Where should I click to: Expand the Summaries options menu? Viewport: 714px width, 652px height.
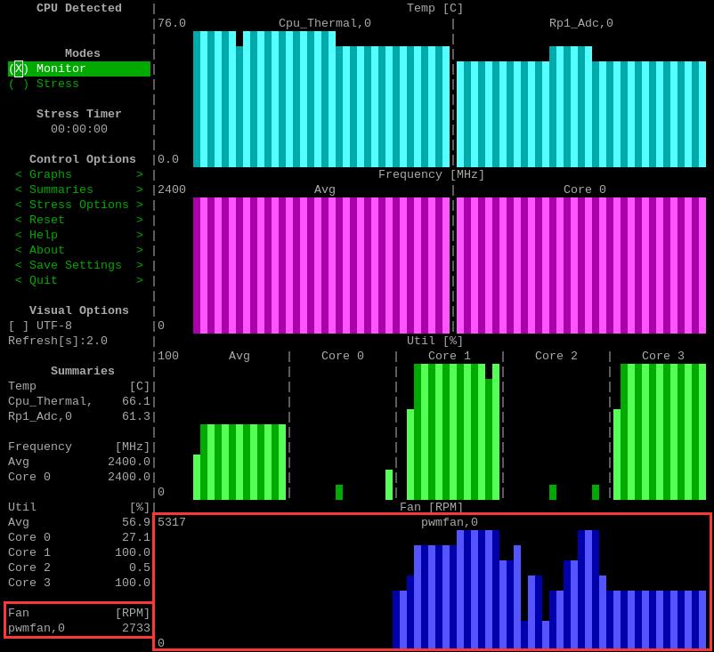(x=78, y=189)
